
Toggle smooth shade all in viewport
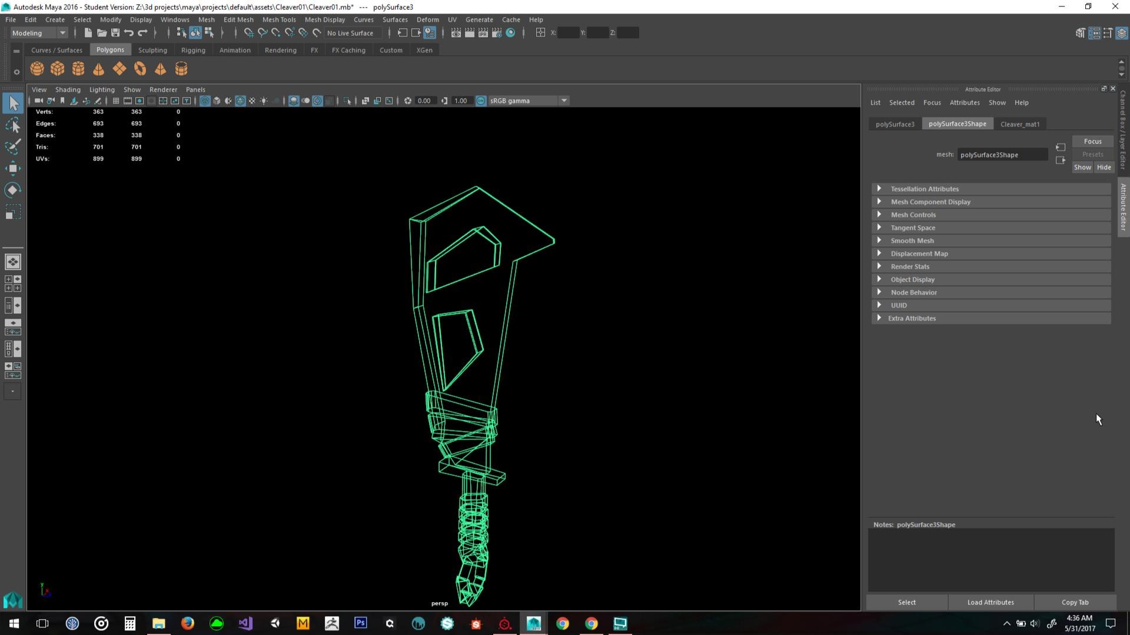(217, 101)
